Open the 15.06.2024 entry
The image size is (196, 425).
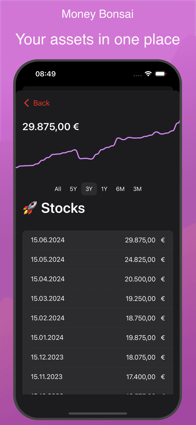[97, 240]
